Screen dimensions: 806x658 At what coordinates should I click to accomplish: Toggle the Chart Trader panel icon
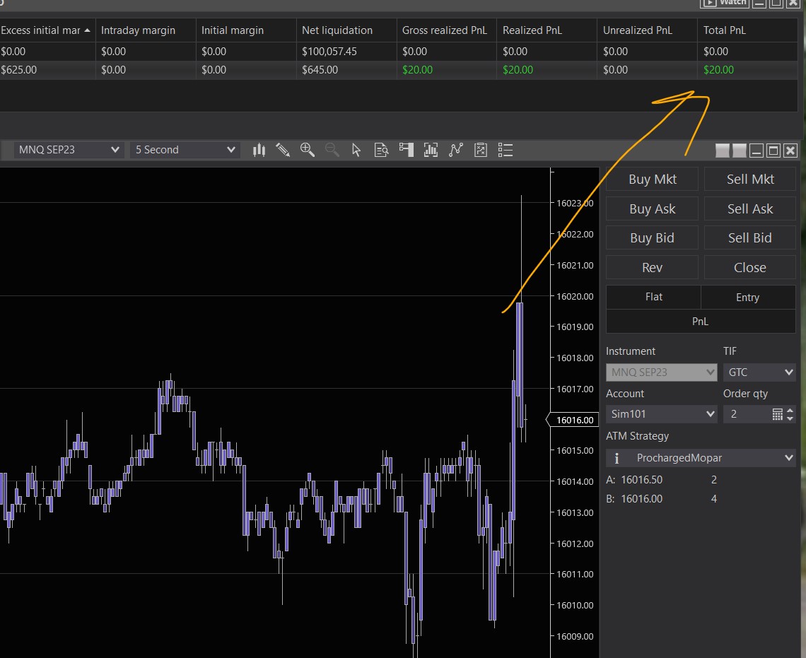(406, 150)
